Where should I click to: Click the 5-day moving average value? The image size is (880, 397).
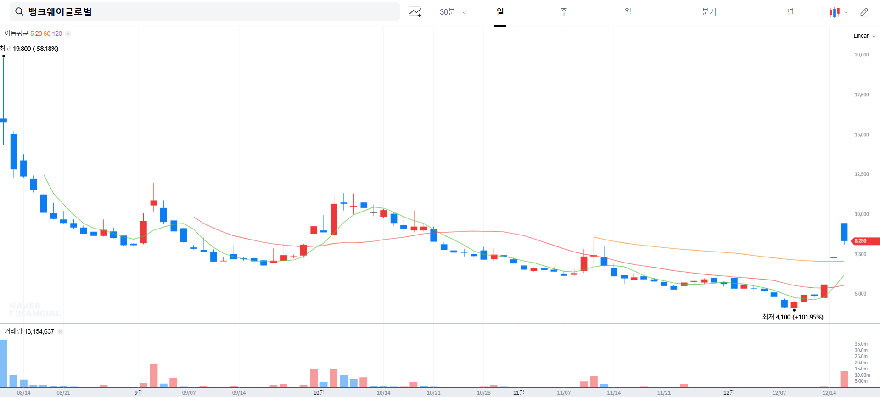[x=32, y=34]
